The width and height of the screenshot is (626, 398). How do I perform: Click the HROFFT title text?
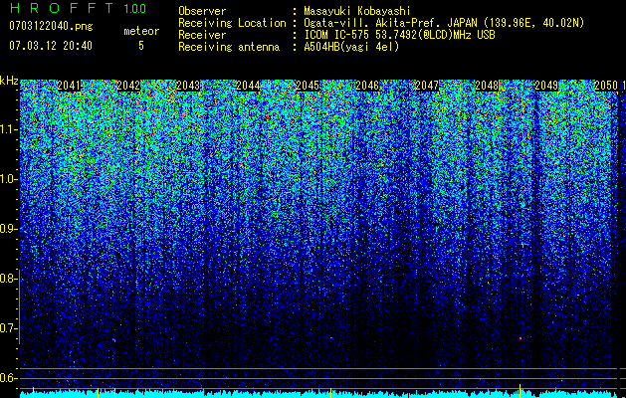[62, 8]
